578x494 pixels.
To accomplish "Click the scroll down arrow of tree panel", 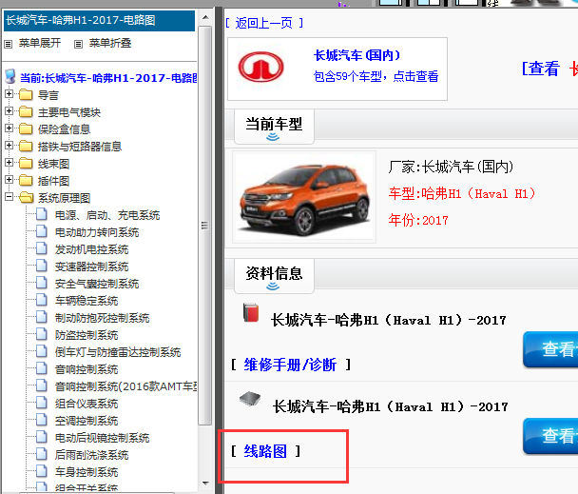I will tap(205, 483).
